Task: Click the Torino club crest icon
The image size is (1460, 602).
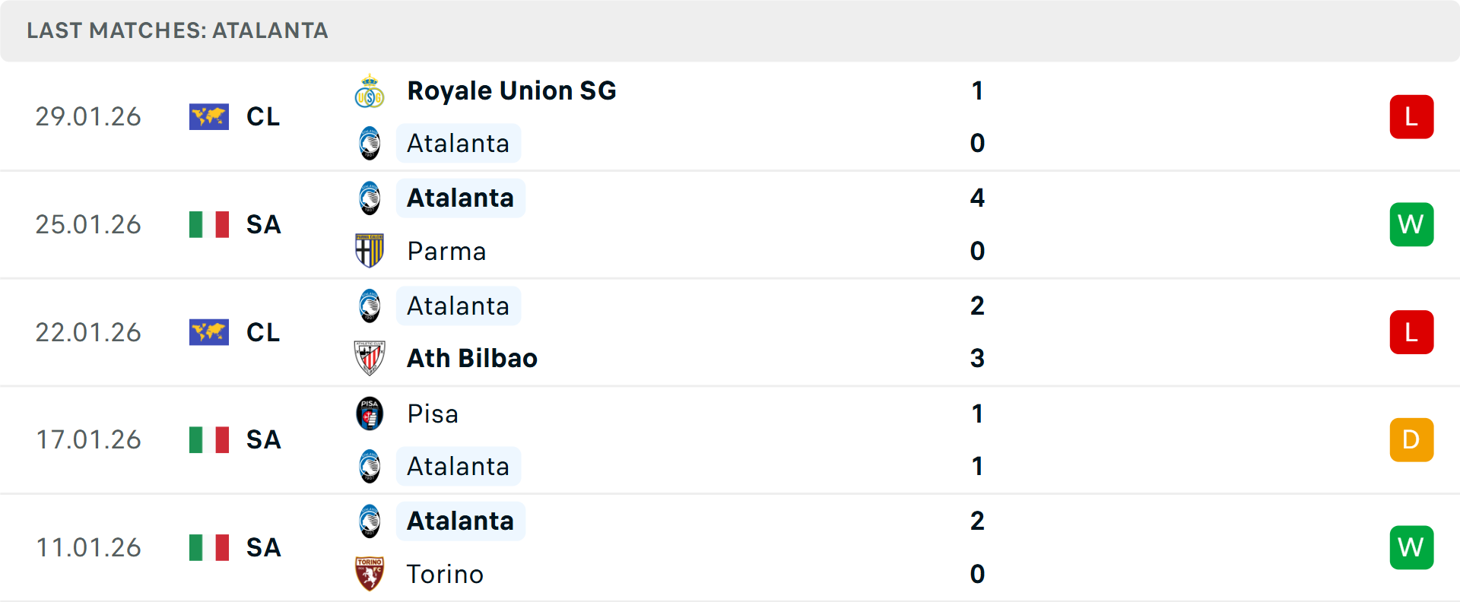Action: (x=370, y=574)
